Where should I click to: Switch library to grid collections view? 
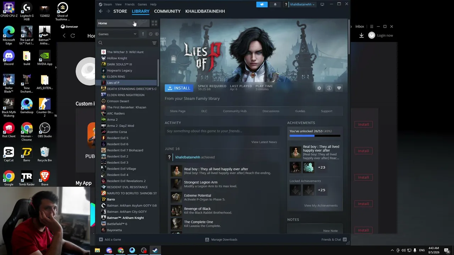[154, 23]
